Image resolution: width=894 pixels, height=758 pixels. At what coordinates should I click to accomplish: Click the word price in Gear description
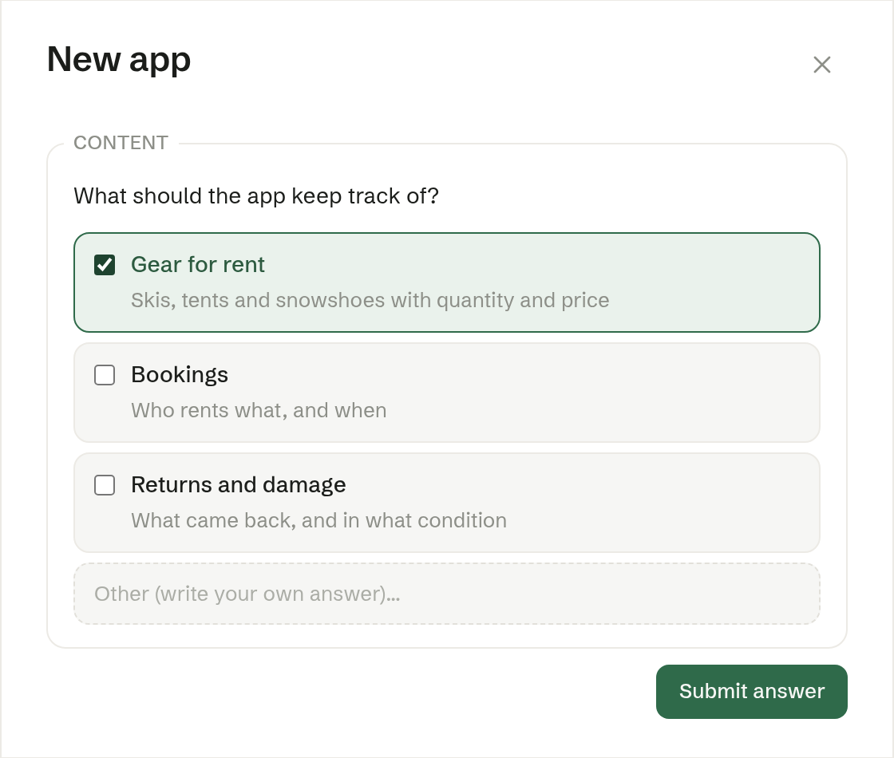(585, 301)
